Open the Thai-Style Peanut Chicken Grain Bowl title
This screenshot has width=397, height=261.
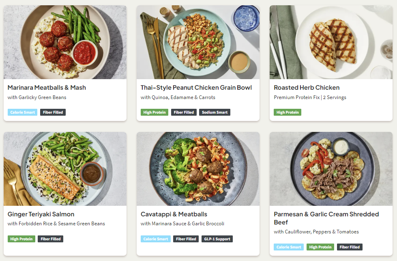coord(196,87)
